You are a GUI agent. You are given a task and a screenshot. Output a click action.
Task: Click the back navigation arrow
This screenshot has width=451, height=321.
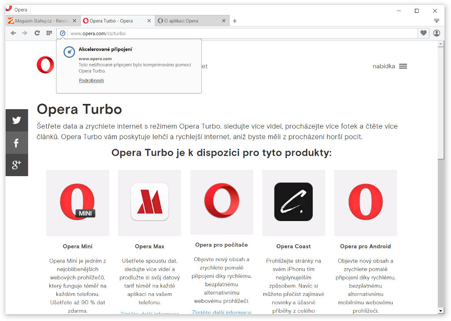pyautogui.click(x=13, y=33)
